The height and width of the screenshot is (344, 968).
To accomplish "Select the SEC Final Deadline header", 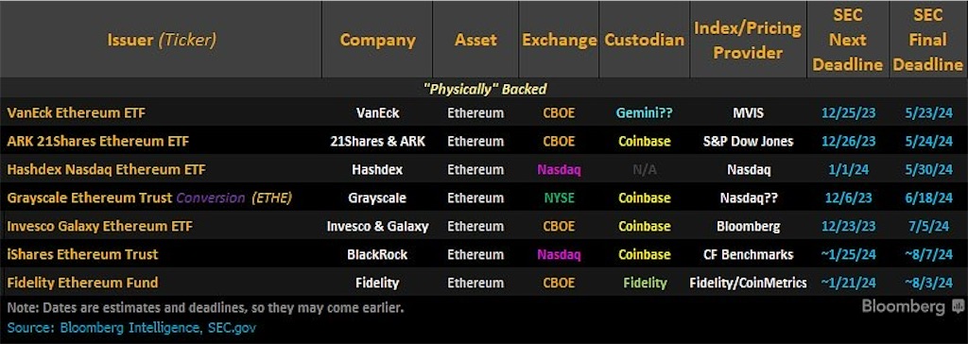I will tap(928, 40).
